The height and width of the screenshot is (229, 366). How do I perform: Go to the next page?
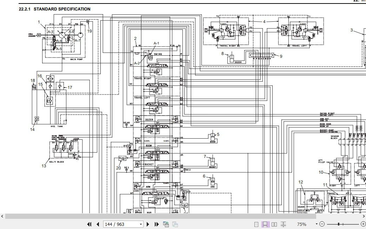tap(148, 224)
